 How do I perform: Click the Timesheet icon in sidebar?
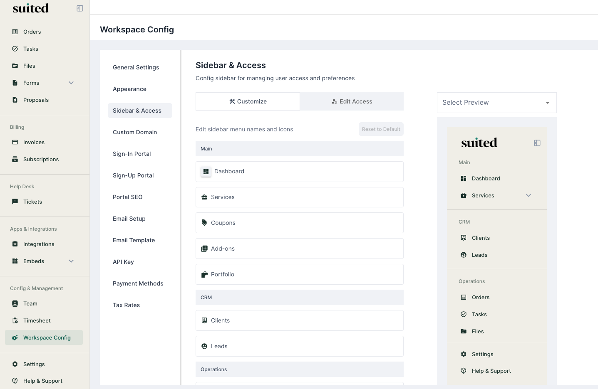[15, 320]
